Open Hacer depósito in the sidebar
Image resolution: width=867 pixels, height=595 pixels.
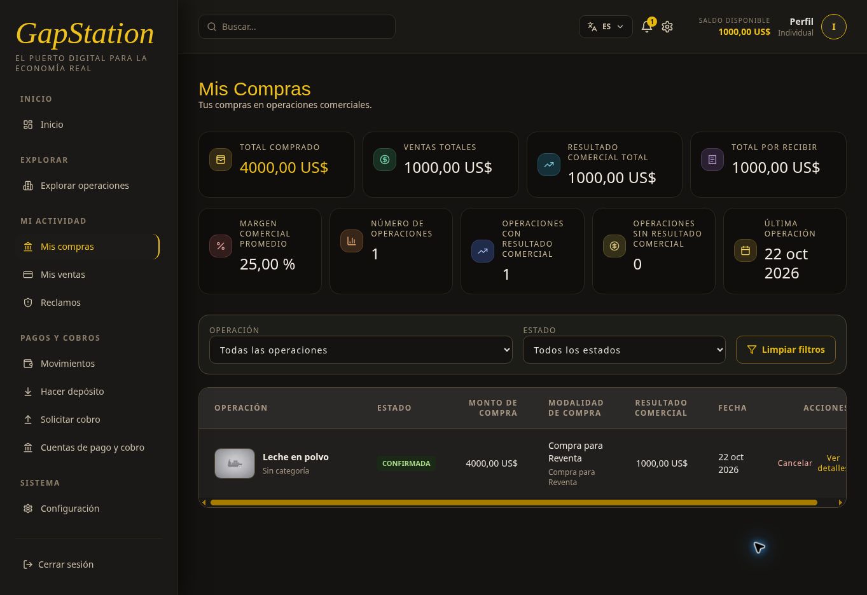[88, 392]
